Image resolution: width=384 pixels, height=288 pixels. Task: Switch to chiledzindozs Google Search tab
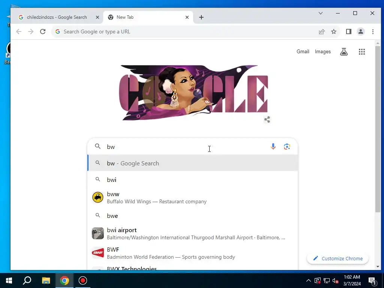57,17
